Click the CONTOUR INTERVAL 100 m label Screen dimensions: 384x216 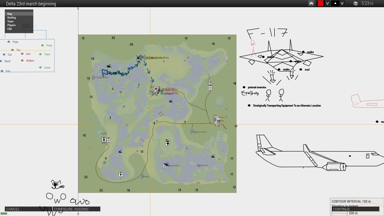(x=351, y=201)
